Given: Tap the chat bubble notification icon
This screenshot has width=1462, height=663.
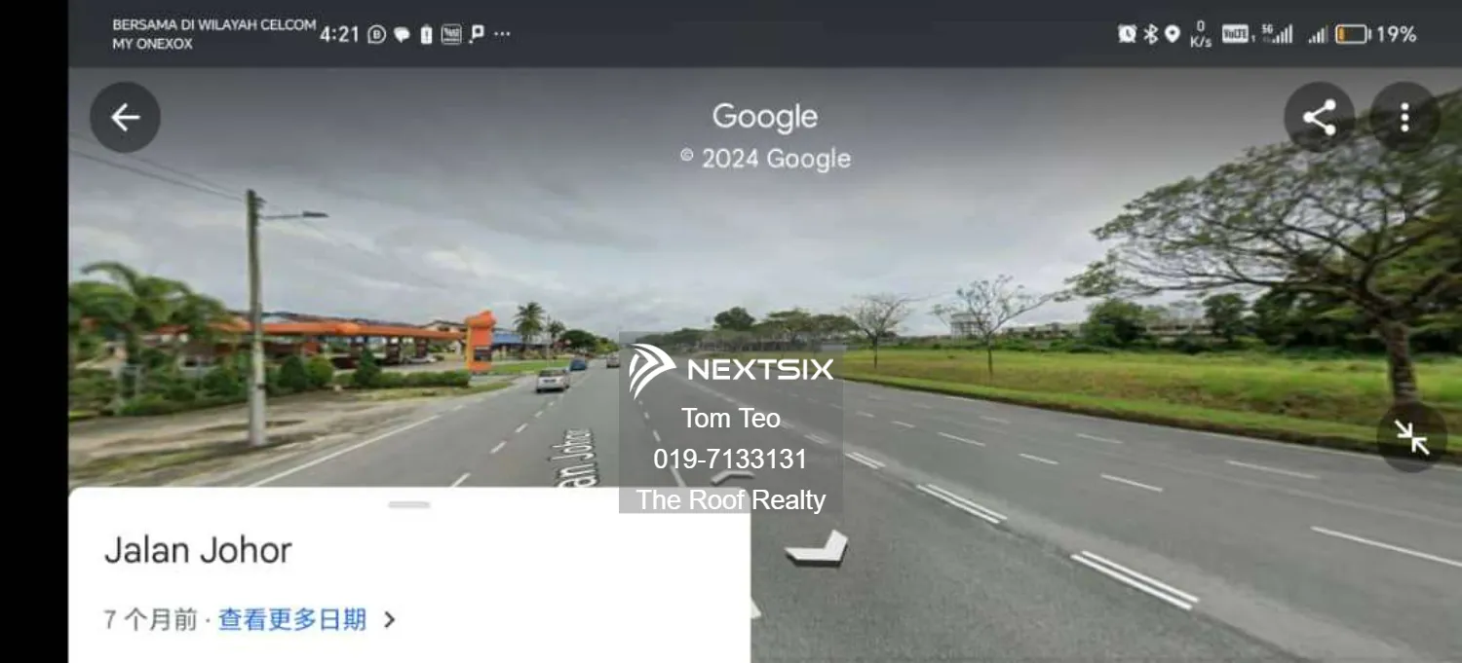Looking at the screenshot, I should [x=402, y=33].
